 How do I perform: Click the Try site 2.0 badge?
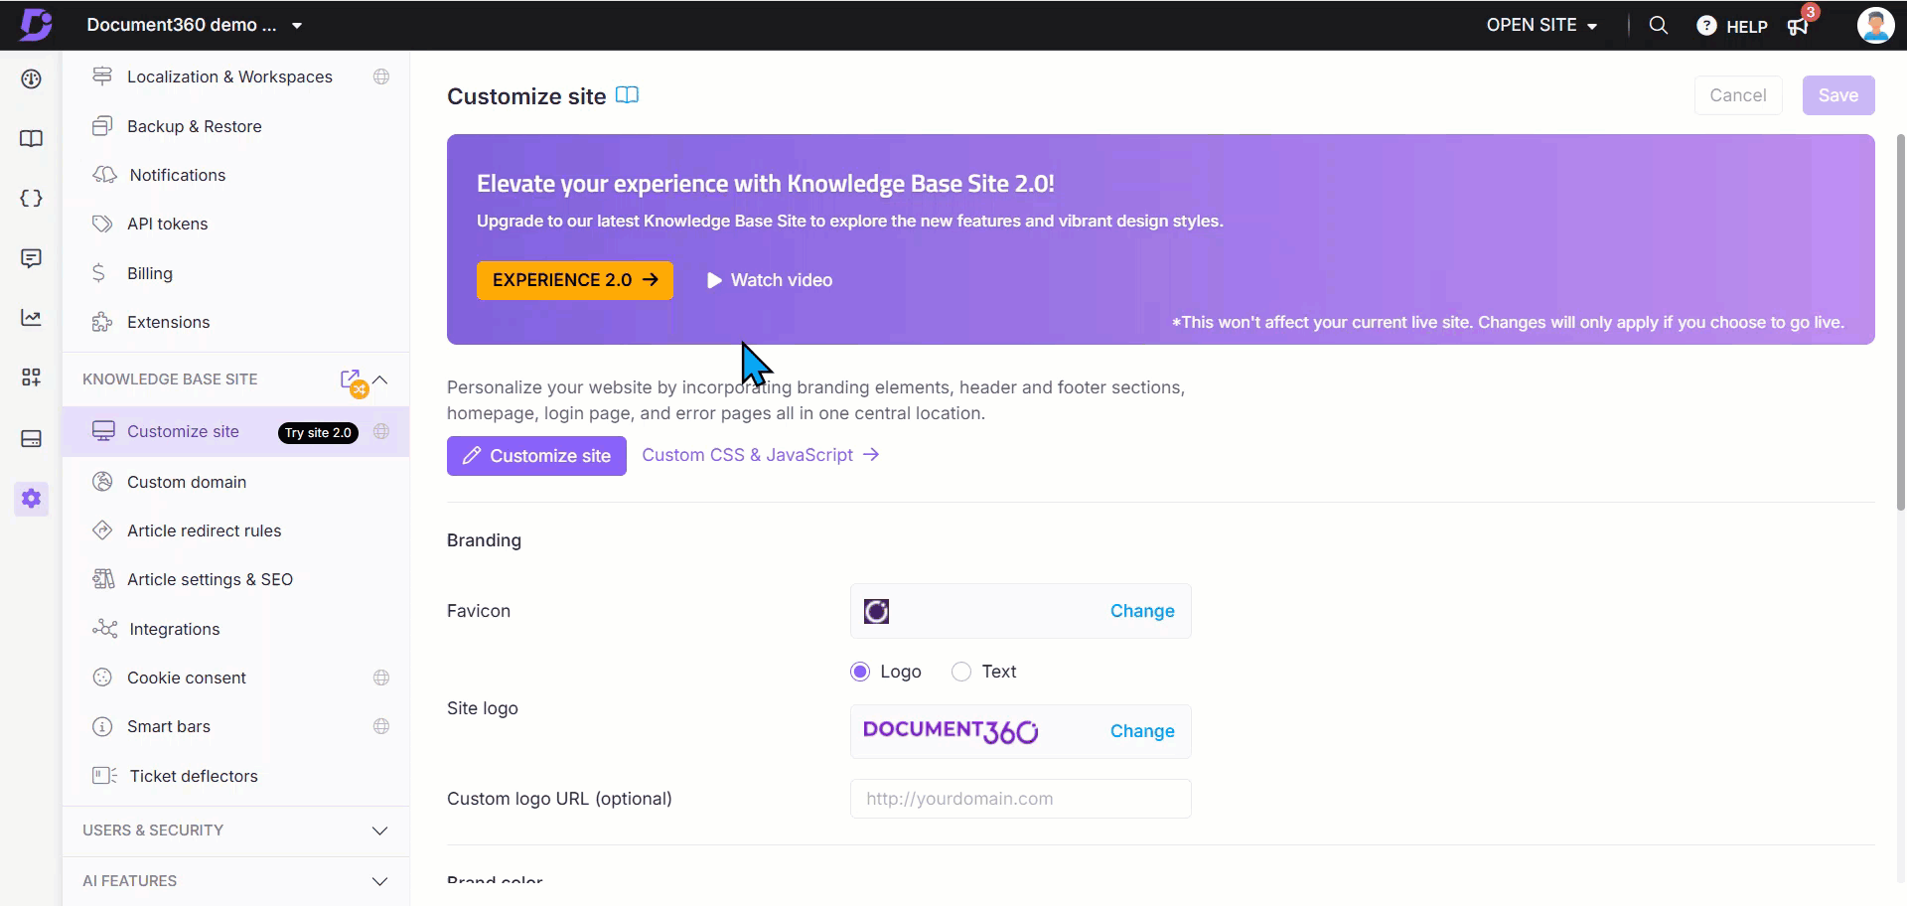[x=318, y=432]
